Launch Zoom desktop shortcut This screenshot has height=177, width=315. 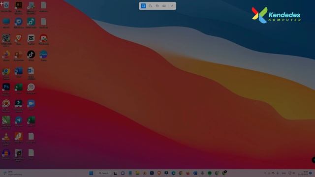pos(31,105)
